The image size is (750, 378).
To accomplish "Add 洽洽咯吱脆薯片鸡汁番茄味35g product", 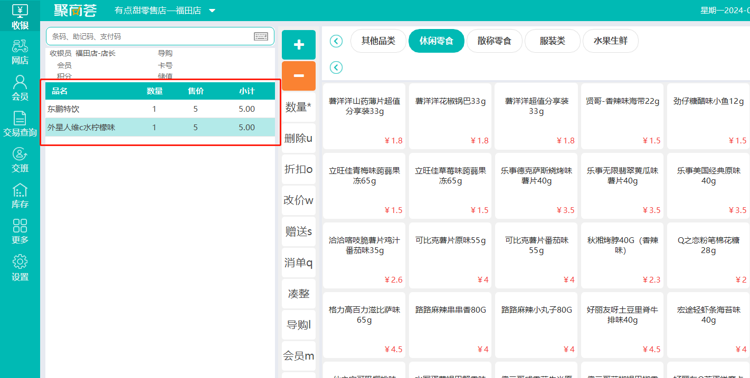I will [x=364, y=255].
